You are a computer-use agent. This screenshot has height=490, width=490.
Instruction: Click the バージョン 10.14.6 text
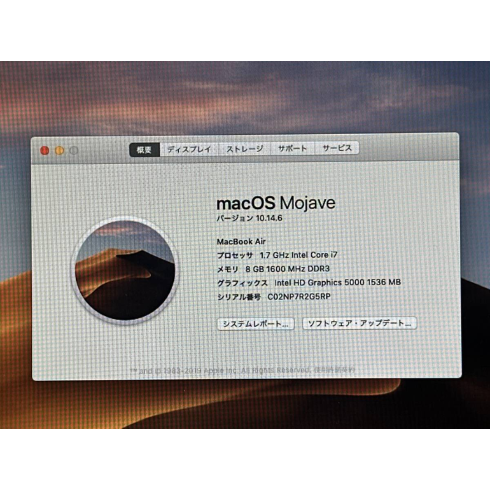click(x=250, y=218)
